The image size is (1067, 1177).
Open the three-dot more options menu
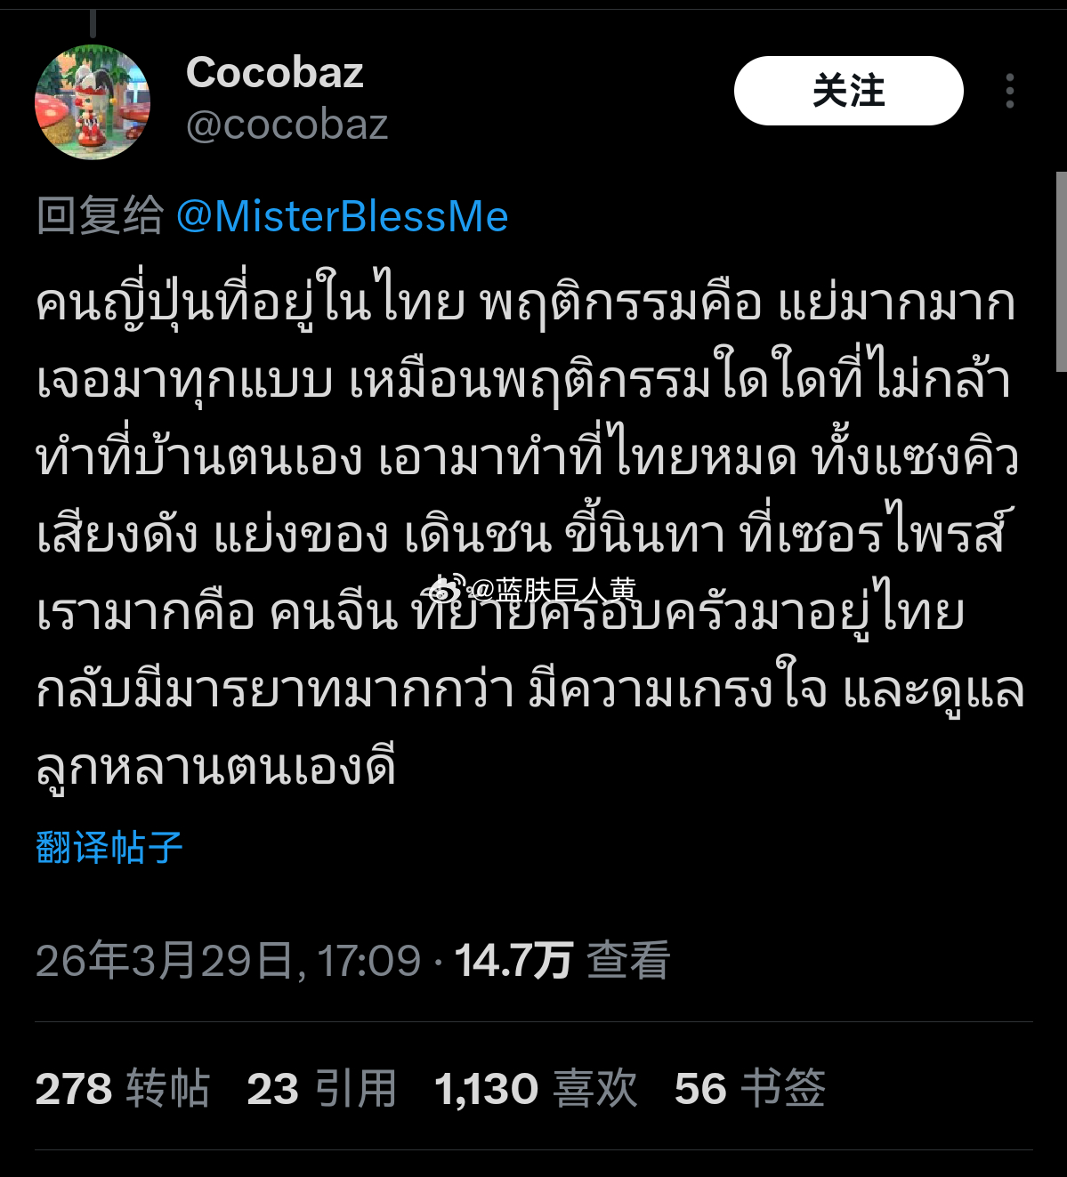point(1009,91)
